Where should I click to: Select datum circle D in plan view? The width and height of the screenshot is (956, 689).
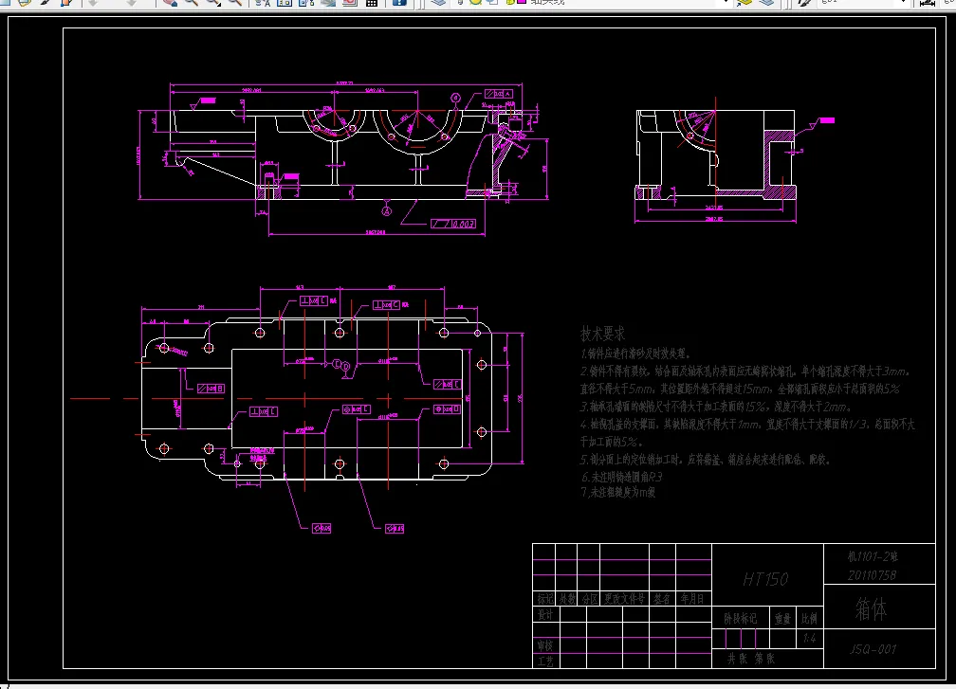tap(345, 366)
